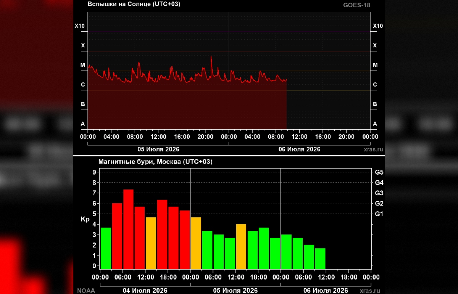
Task: Click the '06 Июля 2026' date under the Kp chart
Action: [326, 291]
